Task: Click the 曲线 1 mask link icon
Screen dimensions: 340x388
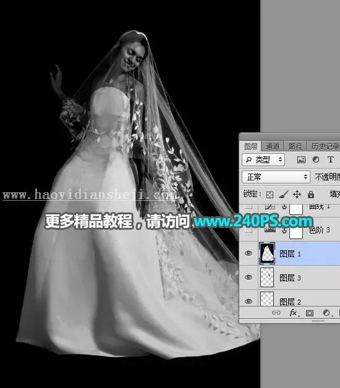Action: click(x=284, y=206)
